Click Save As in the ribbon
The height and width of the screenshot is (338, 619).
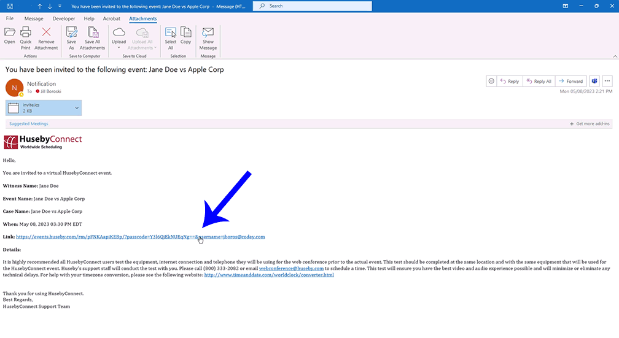click(71, 38)
